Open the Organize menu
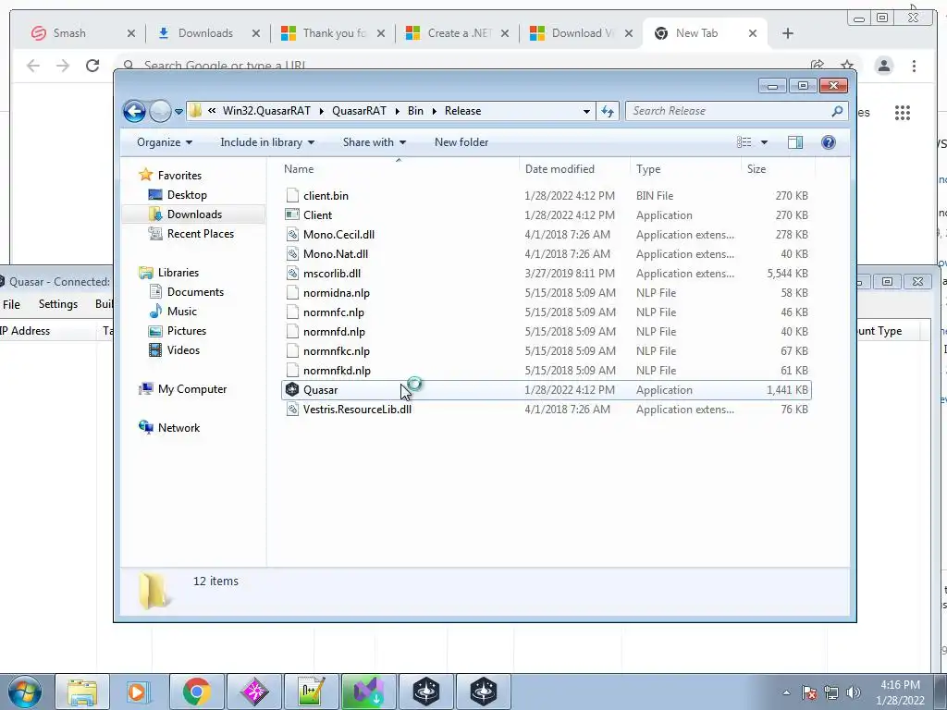This screenshot has height=710, width=947. (x=165, y=142)
